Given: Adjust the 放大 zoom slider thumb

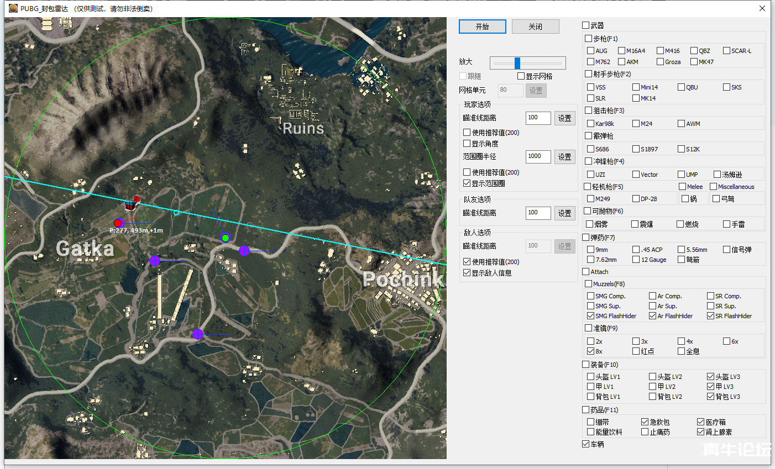Looking at the screenshot, I should (517, 63).
